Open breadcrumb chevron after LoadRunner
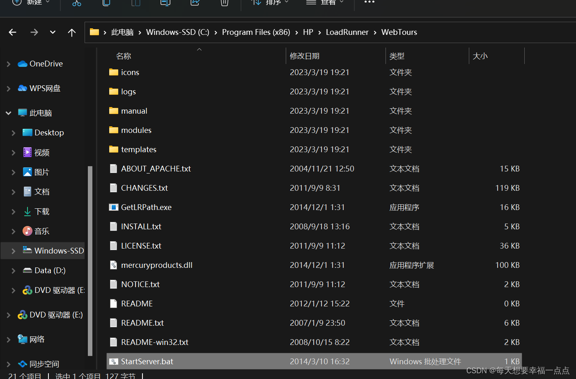This screenshot has height=379, width=576. [x=375, y=32]
